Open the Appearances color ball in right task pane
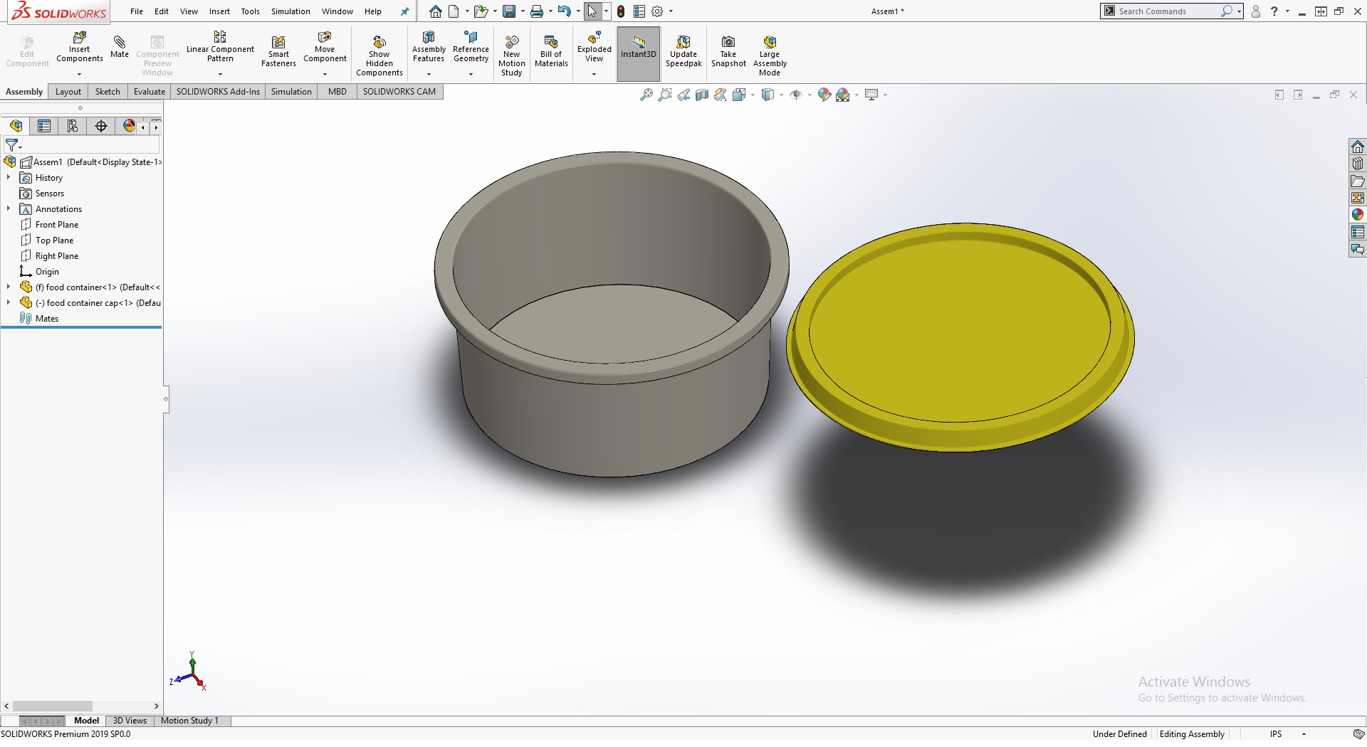Viewport: 1367px width, 747px height. (x=1357, y=215)
